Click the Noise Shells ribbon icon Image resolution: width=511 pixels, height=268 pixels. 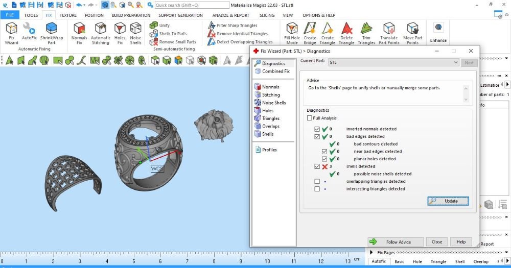pos(135,33)
